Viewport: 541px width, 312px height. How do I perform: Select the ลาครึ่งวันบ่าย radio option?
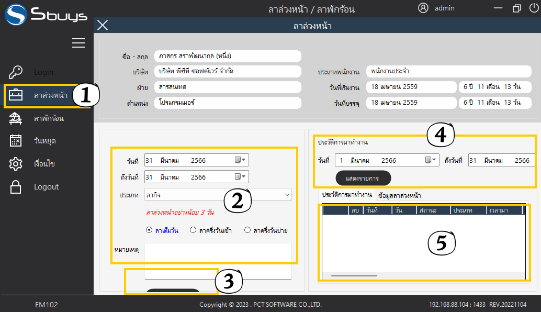click(x=247, y=230)
